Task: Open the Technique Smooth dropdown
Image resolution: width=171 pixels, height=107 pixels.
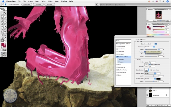Action: coord(150,47)
